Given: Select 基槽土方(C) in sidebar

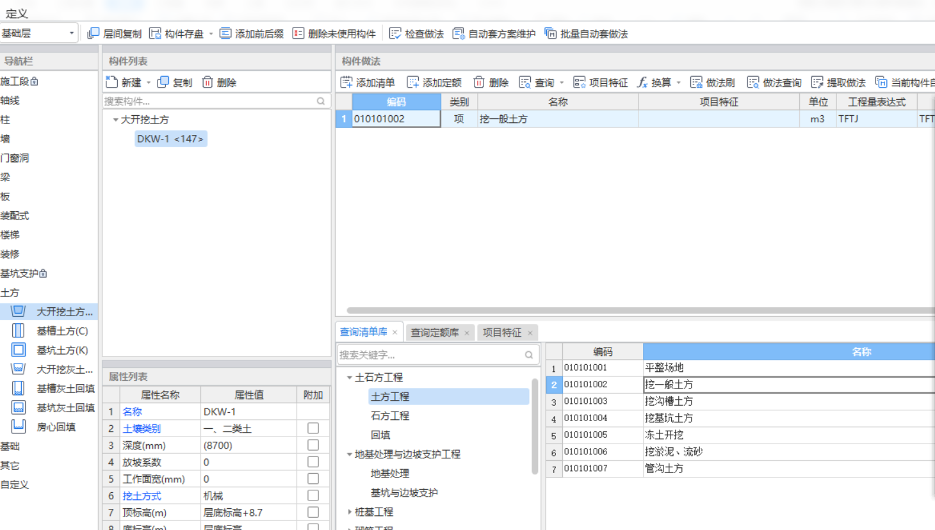Looking at the screenshot, I should (49, 331).
